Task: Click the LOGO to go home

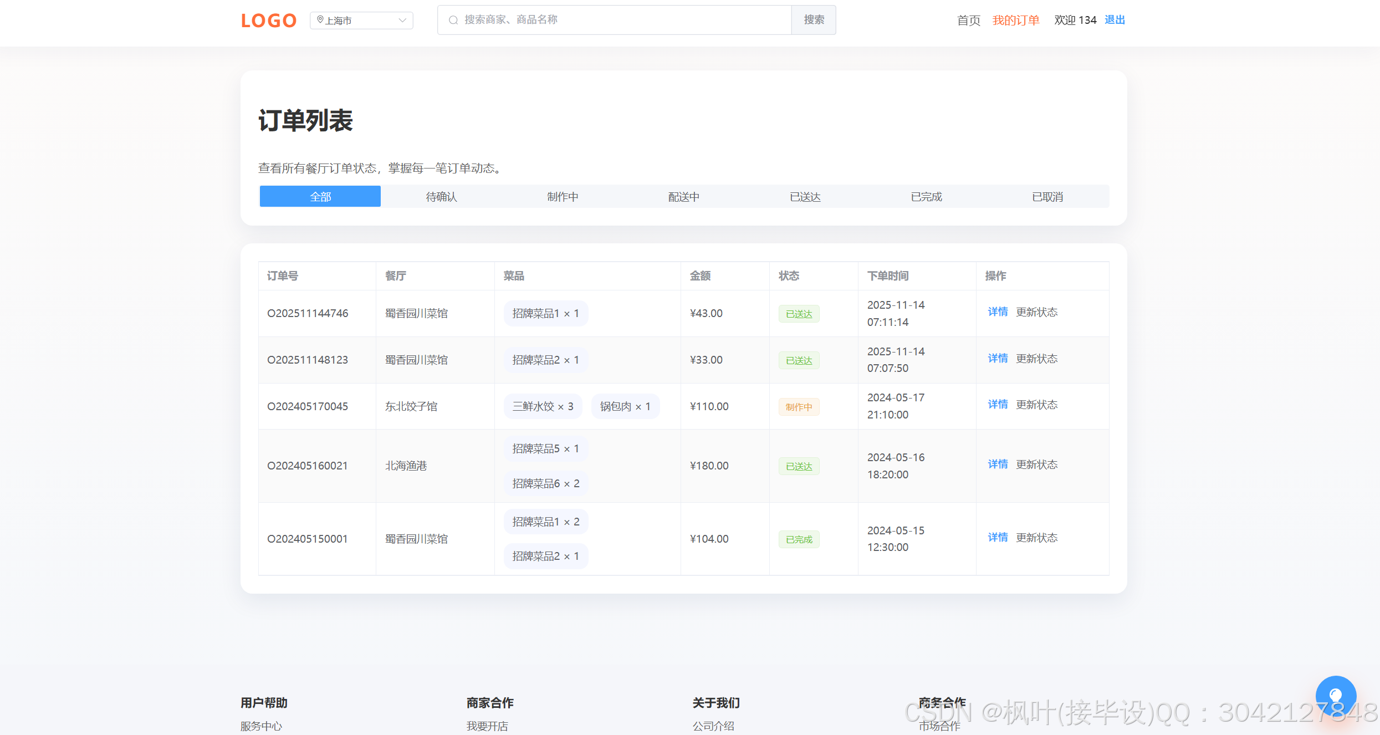Action: [x=268, y=20]
